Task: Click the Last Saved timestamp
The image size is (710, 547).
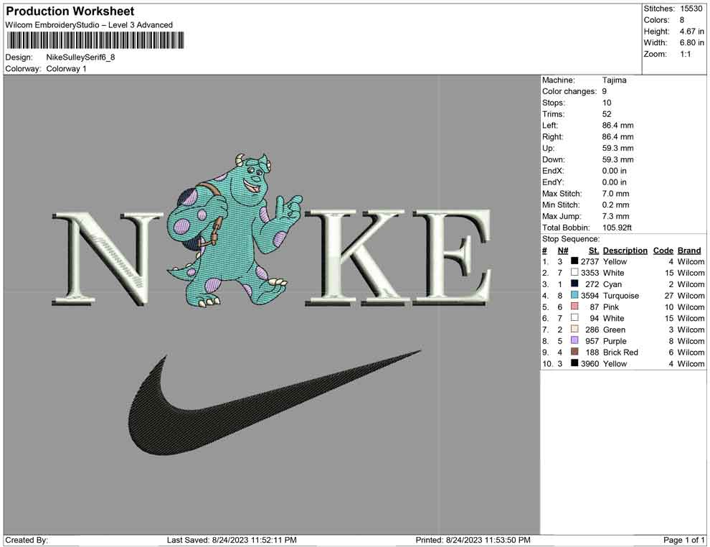Action: click(232, 540)
